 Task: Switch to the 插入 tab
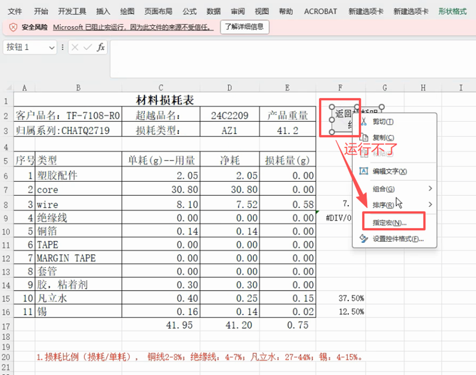coord(103,11)
